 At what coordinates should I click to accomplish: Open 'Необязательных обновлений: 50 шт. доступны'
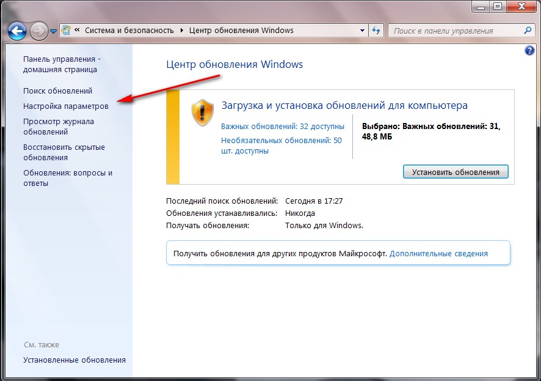(281, 146)
